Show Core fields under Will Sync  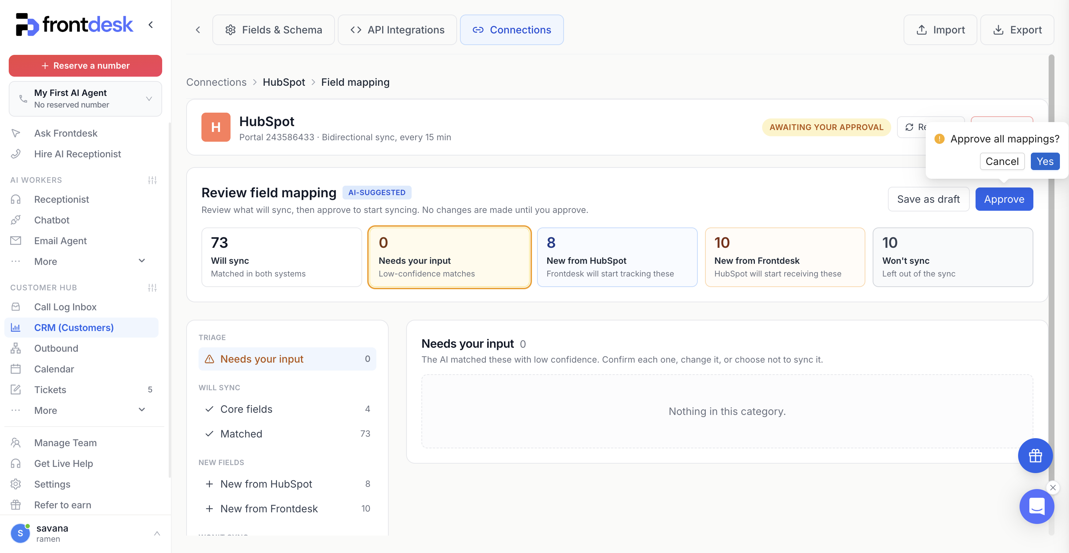[287, 409]
